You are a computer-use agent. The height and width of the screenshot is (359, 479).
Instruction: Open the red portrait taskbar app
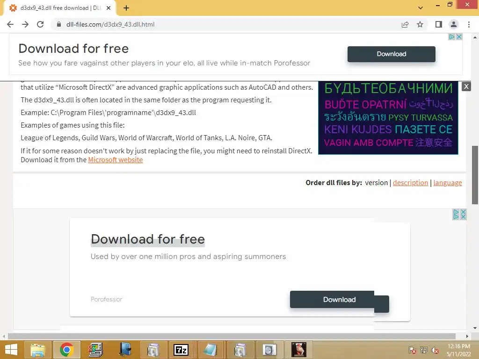pos(298,350)
